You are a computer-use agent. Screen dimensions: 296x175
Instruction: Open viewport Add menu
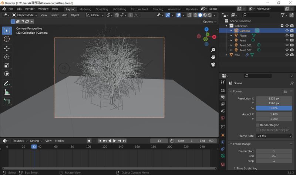[65, 15]
